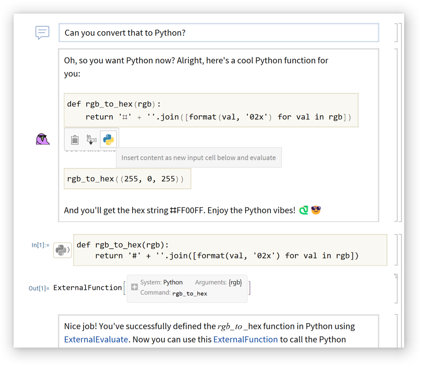The width and height of the screenshot is (421, 366).
Task: Click inside the Python def rgb_to_hex input cell
Action: [230, 250]
